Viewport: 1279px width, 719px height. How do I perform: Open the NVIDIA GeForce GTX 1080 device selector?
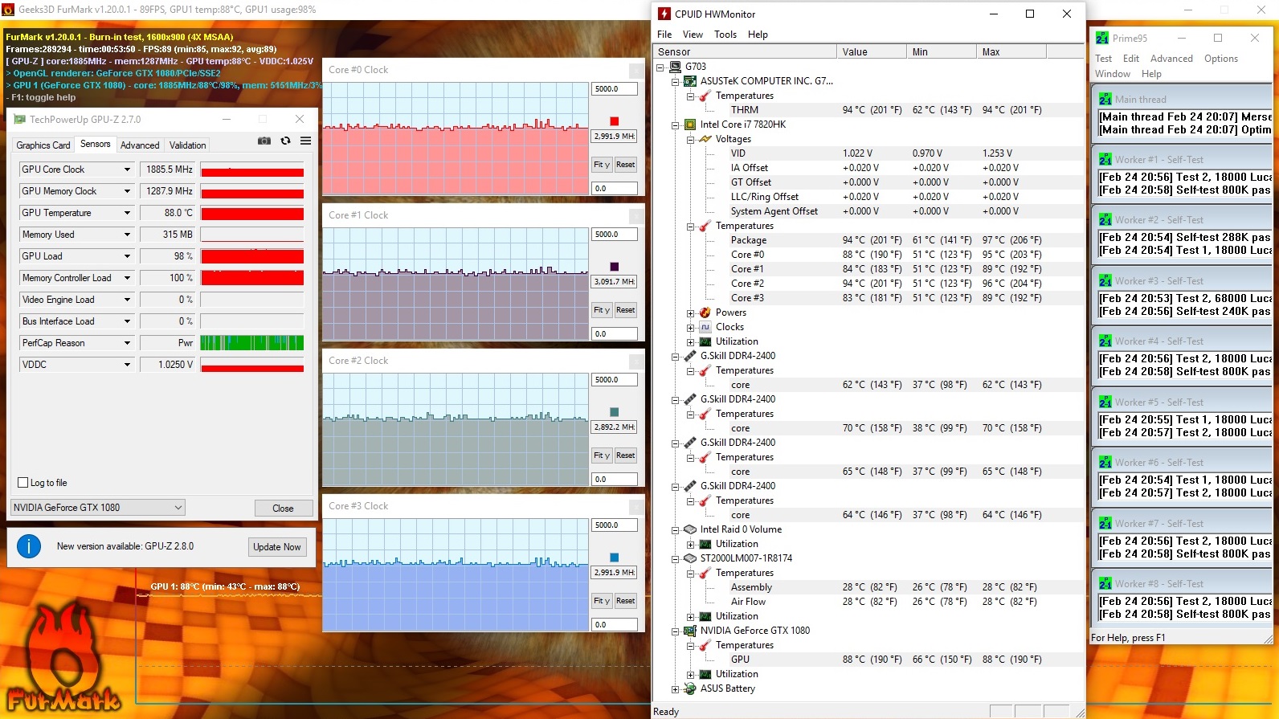coord(98,508)
